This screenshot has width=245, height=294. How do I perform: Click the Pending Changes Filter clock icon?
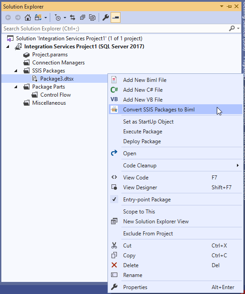pyautogui.click(x=58, y=17)
